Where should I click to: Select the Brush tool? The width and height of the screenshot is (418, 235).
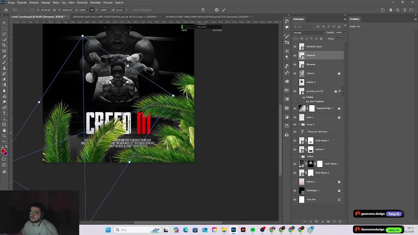(x=4, y=62)
